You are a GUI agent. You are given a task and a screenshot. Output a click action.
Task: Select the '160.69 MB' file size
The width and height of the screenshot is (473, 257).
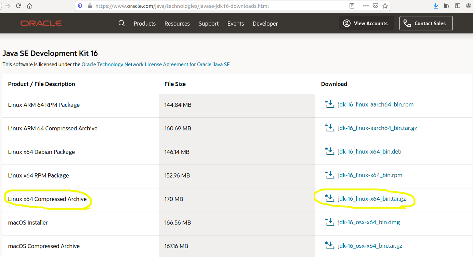click(x=178, y=128)
